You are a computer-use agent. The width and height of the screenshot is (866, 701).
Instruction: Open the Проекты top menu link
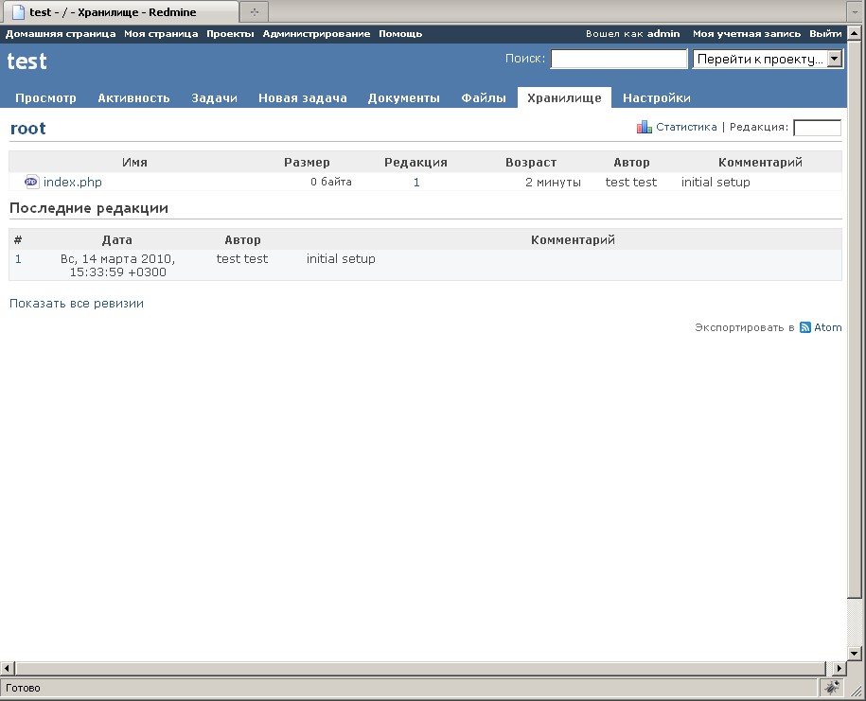(230, 34)
